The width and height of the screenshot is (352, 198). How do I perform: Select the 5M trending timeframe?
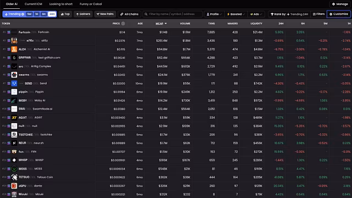(29, 14)
